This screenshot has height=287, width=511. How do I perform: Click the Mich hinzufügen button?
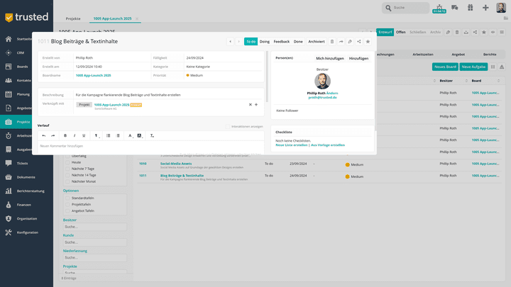pos(328,58)
